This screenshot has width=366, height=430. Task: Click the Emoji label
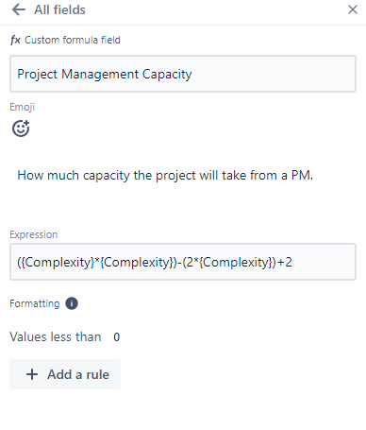(x=22, y=107)
